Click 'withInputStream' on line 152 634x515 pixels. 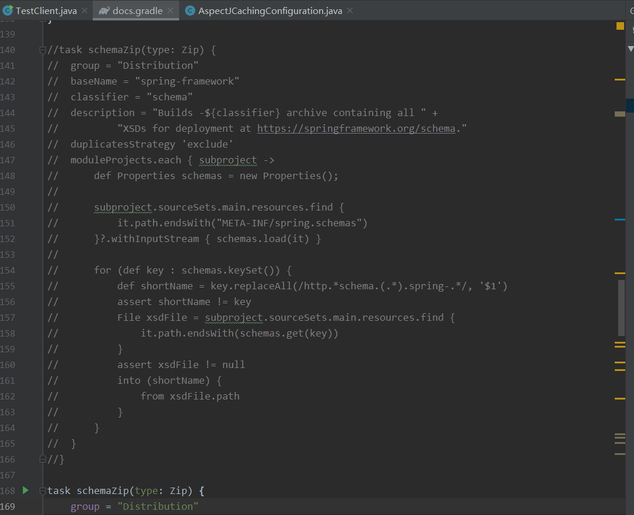point(155,239)
